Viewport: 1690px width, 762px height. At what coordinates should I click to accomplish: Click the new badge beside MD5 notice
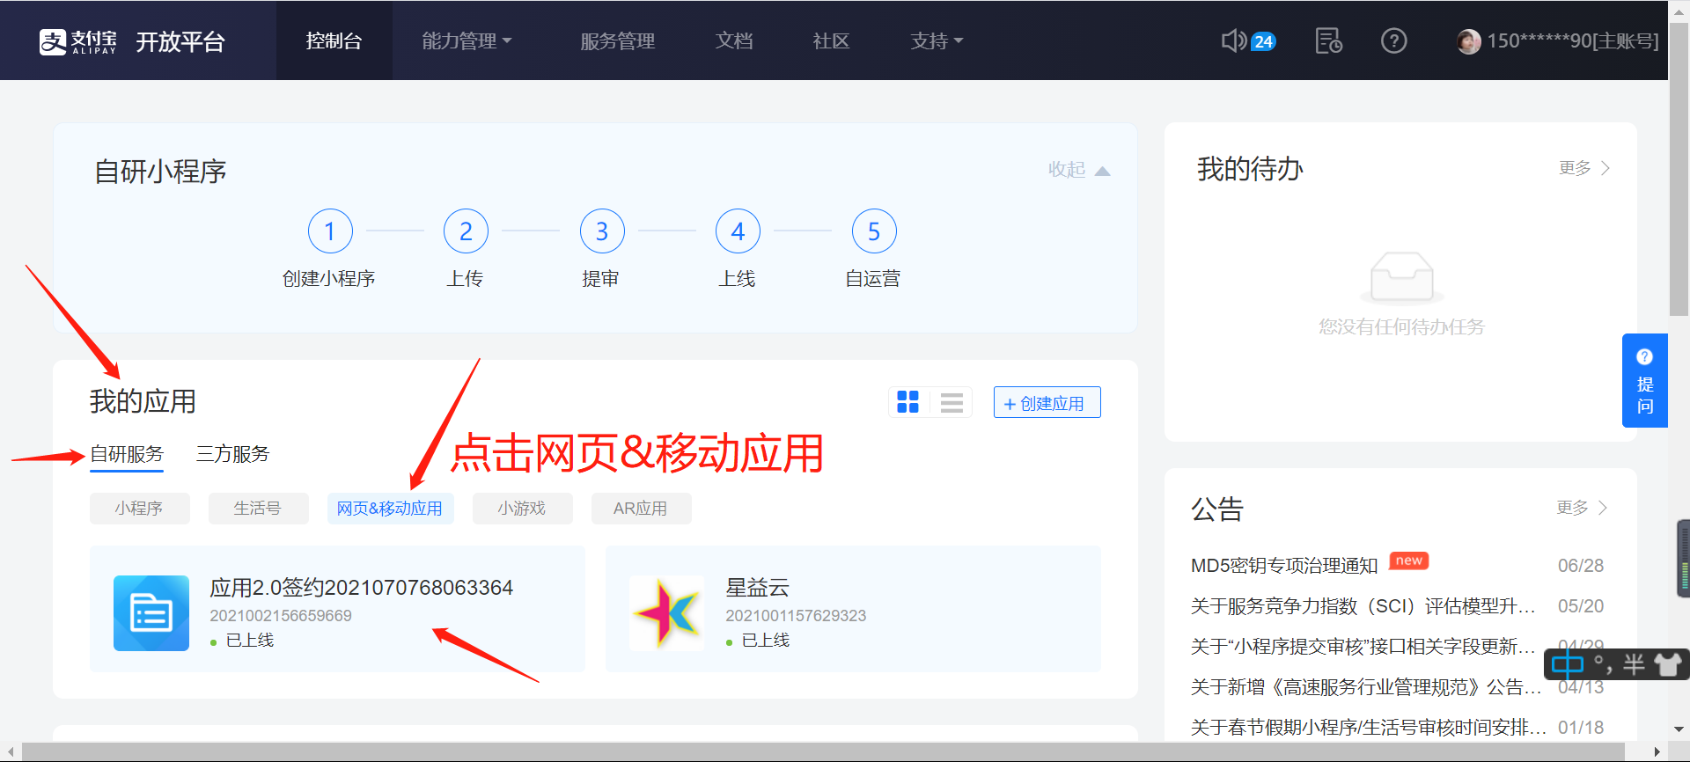[1408, 561]
